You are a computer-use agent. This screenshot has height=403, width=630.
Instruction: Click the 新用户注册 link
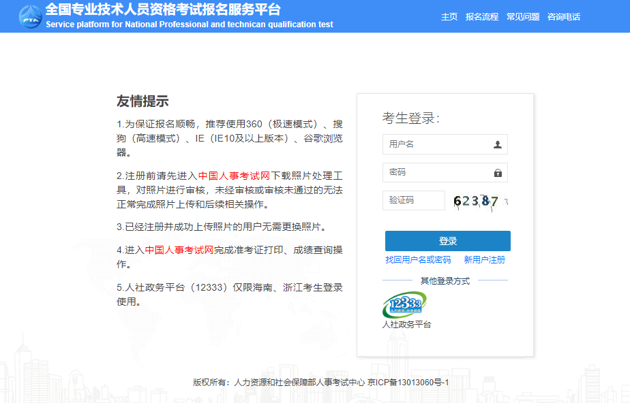pos(484,260)
